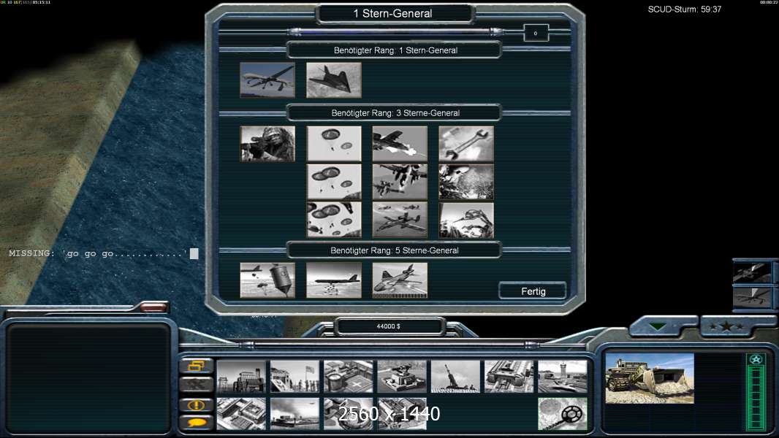Pick the first-level Paradrop power with two parachutes
The width and height of the screenshot is (779, 438).
pyautogui.click(x=334, y=144)
